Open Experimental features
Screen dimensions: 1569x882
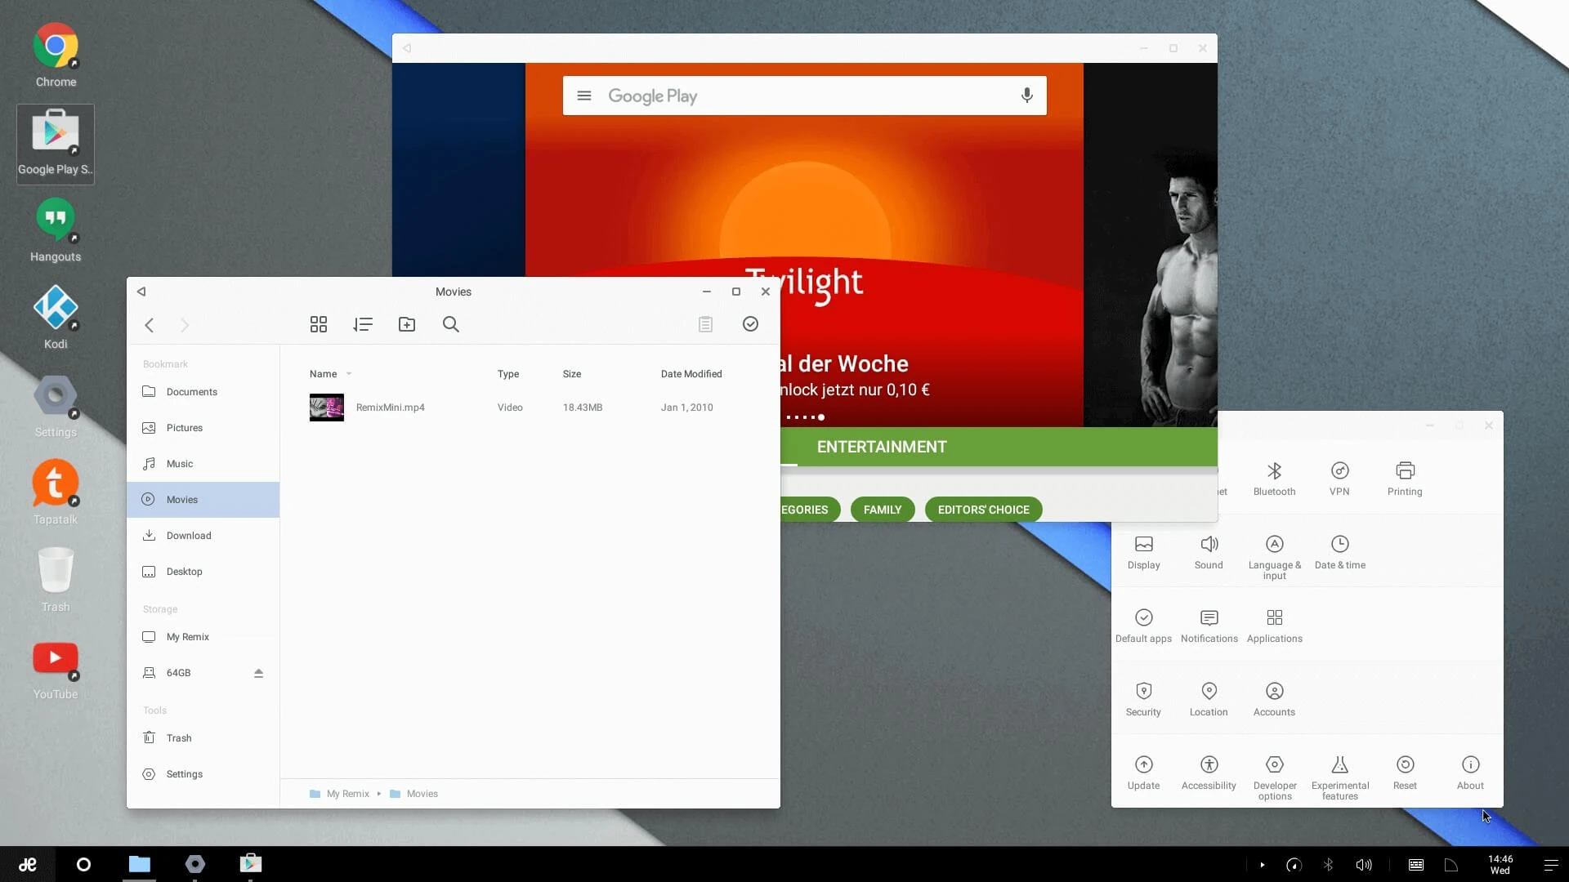[1339, 778]
